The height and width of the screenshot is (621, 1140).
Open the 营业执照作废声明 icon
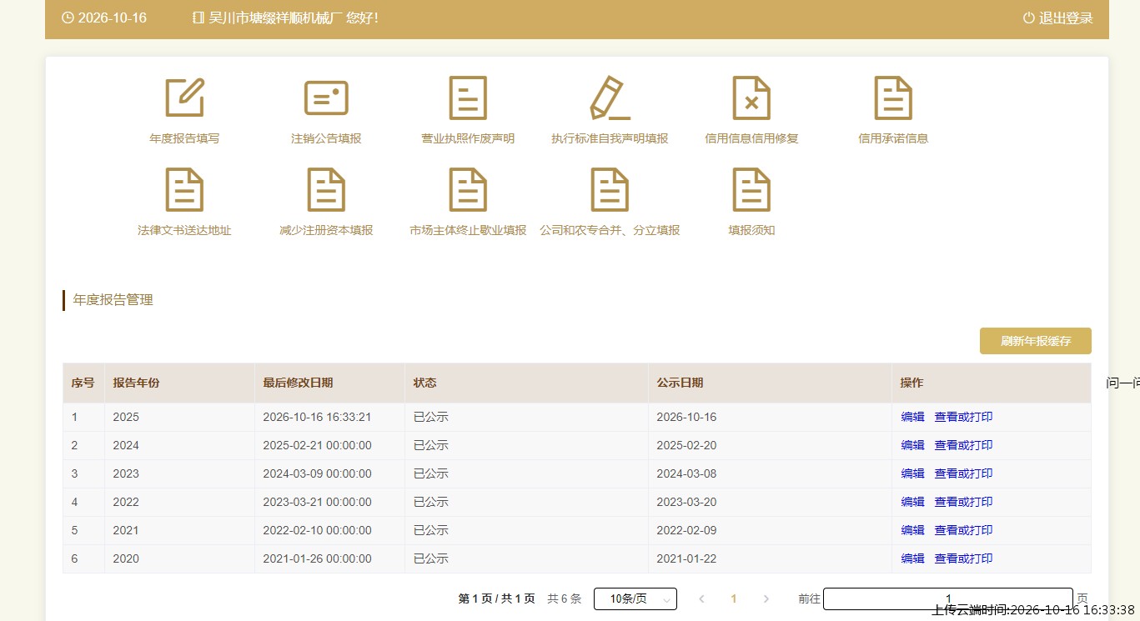tap(468, 98)
